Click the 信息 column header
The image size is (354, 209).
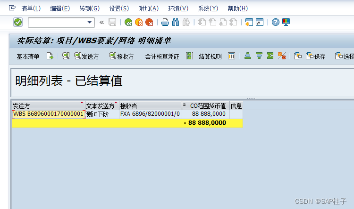pos(236,106)
